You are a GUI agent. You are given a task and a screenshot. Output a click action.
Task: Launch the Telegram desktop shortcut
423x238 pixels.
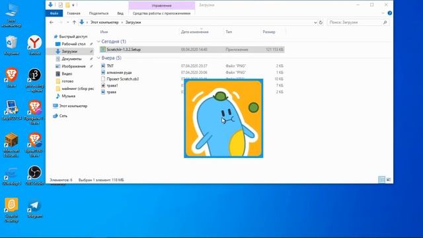pos(34,208)
